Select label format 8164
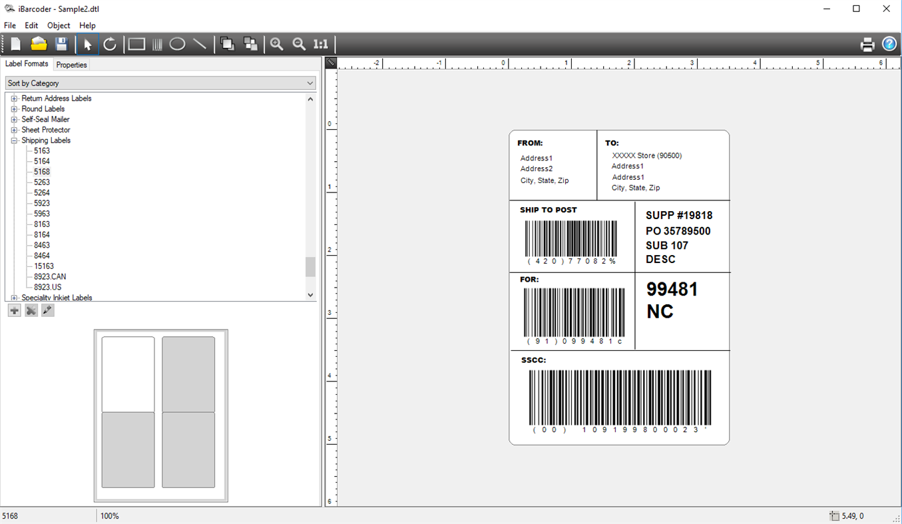The image size is (902, 524). (x=42, y=235)
